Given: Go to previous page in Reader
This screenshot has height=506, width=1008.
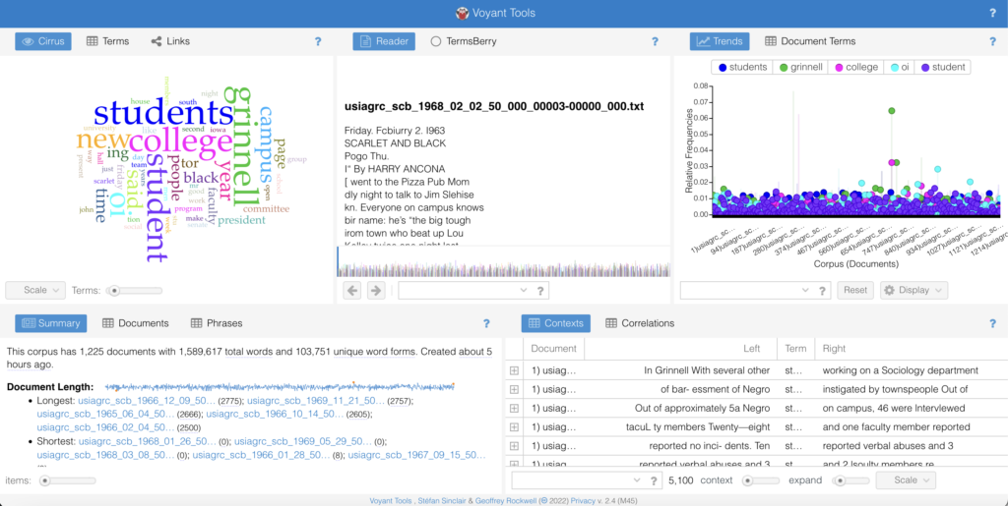Looking at the screenshot, I should tap(352, 291).
